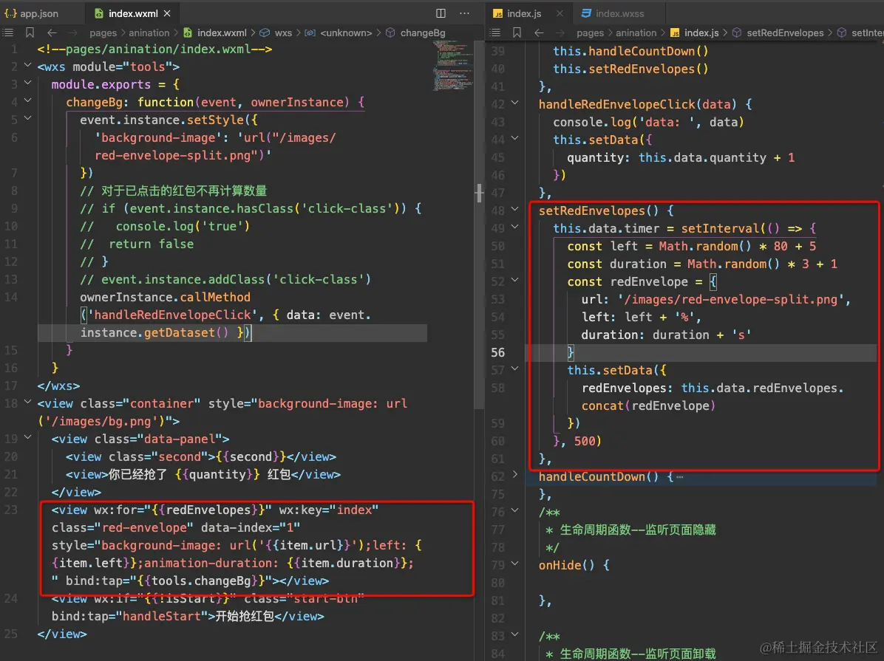This screenshot has height=661, width=884.
Task: Open '<unknown>' breadcrumb segment
Action: point(346,32)
